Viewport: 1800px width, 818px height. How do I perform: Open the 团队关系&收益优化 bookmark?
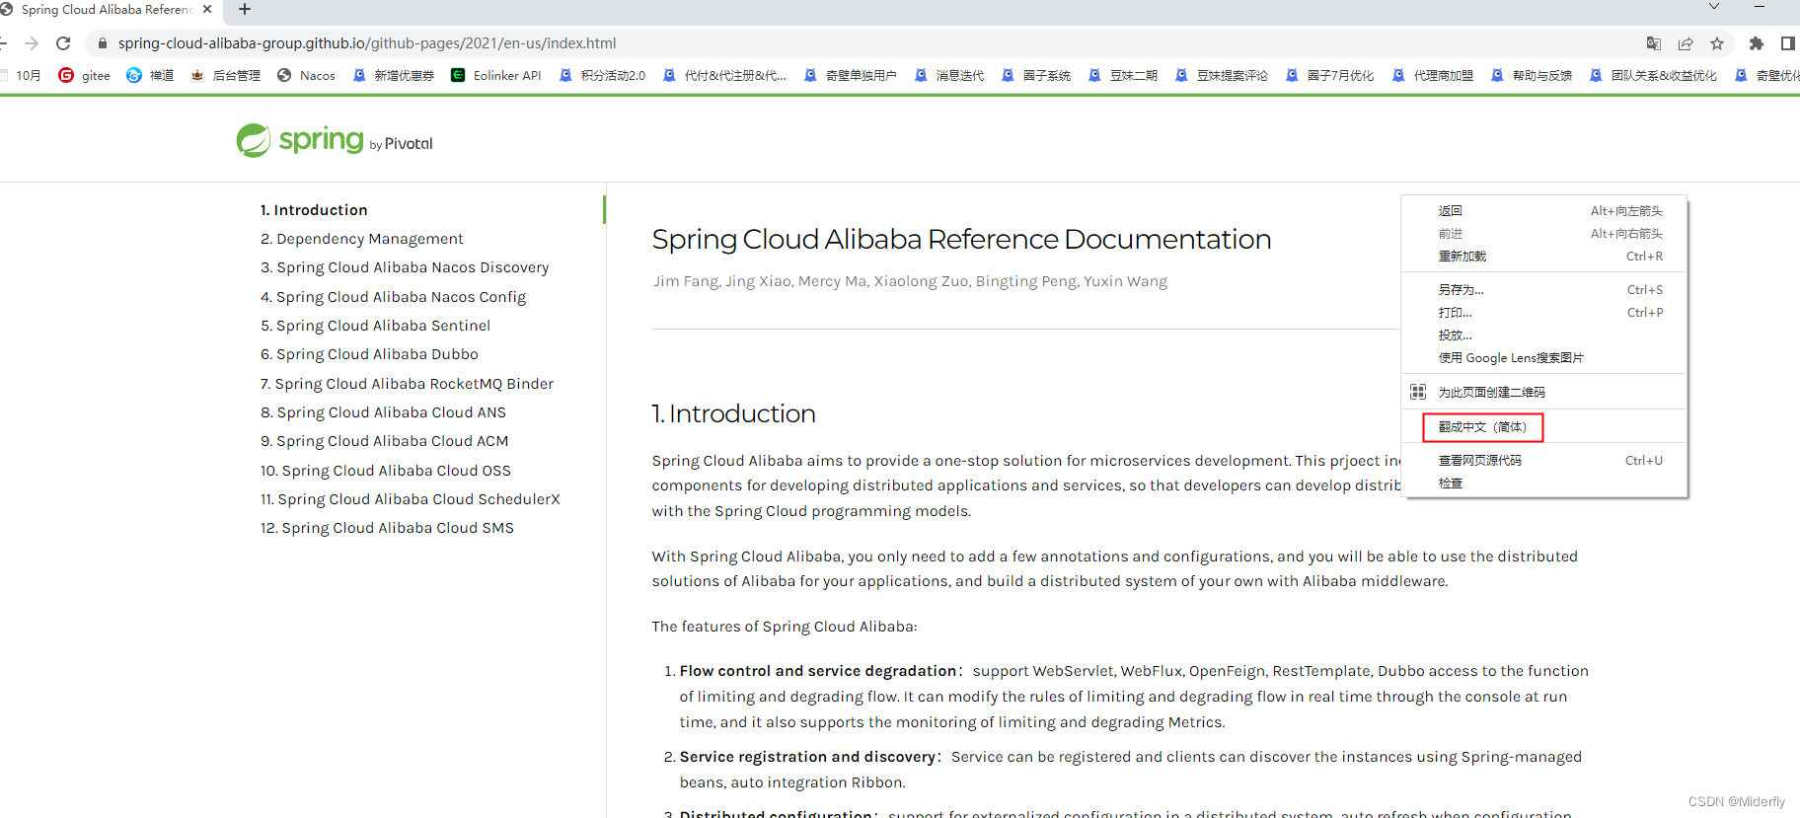[x=1653, y=75]
